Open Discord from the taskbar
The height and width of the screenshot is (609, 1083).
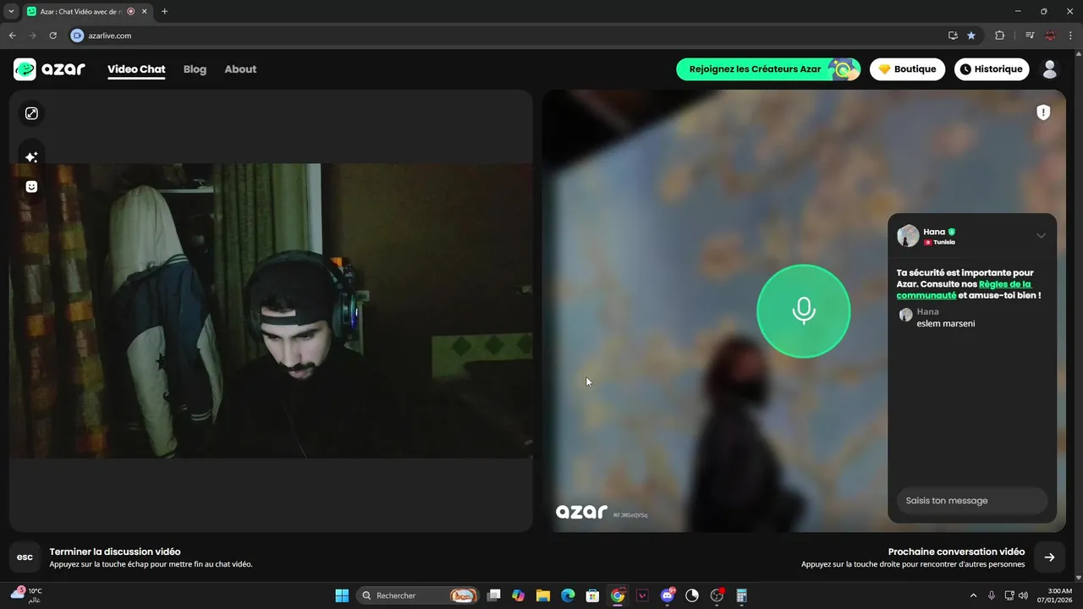(x=668, y=595)
